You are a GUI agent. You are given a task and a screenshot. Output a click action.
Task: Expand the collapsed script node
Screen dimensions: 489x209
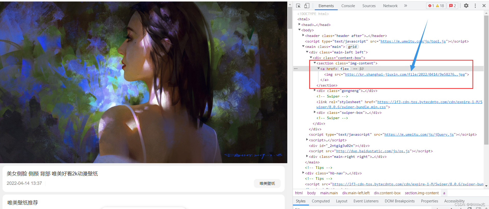click(x=307, y=140)
